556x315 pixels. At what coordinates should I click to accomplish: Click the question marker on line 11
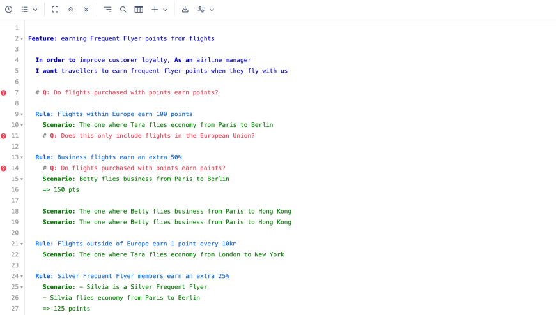click(x=4, y=136)
